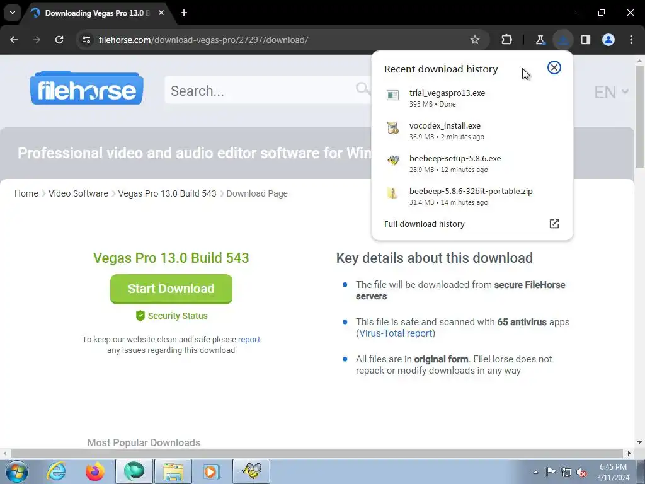This screenshot has width=645, height=484.
Task: Toggle the Downloads toolbar icon
Action: tap(562, 40)
